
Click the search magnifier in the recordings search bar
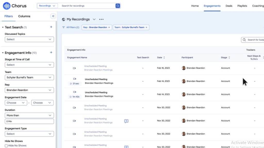click(118, 6)
